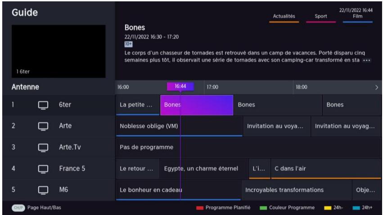Click the Guide title
The width and height of the screenshot is (383, 215).
pyautogui.click(x=25, y=13)
